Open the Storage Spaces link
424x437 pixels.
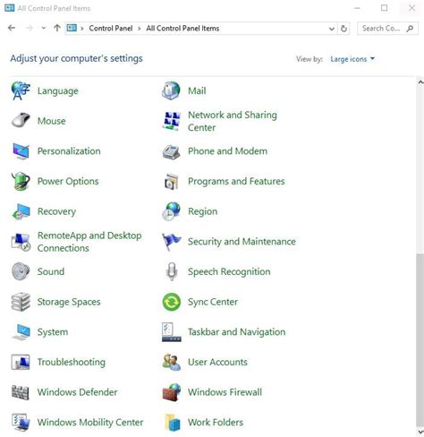[x=69, y=302]
